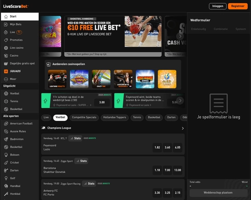Click Basketbal icon under Uitgelicht
The image size is (251, 200).
pos(6,109)
